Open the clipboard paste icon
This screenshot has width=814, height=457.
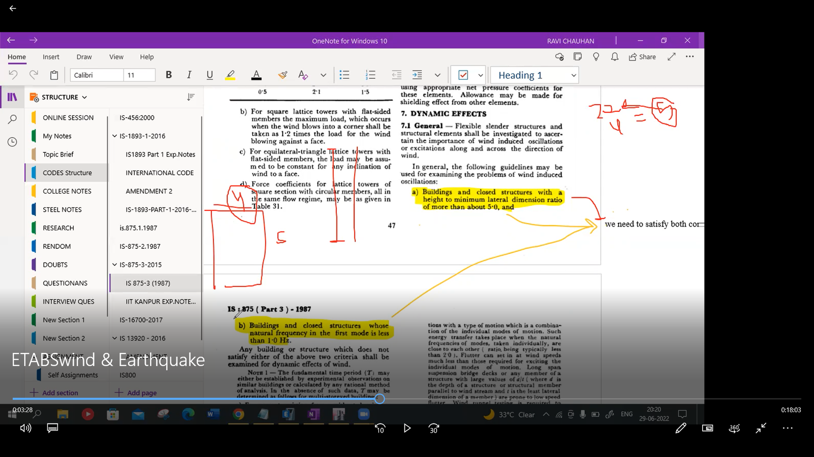(54, 75)
